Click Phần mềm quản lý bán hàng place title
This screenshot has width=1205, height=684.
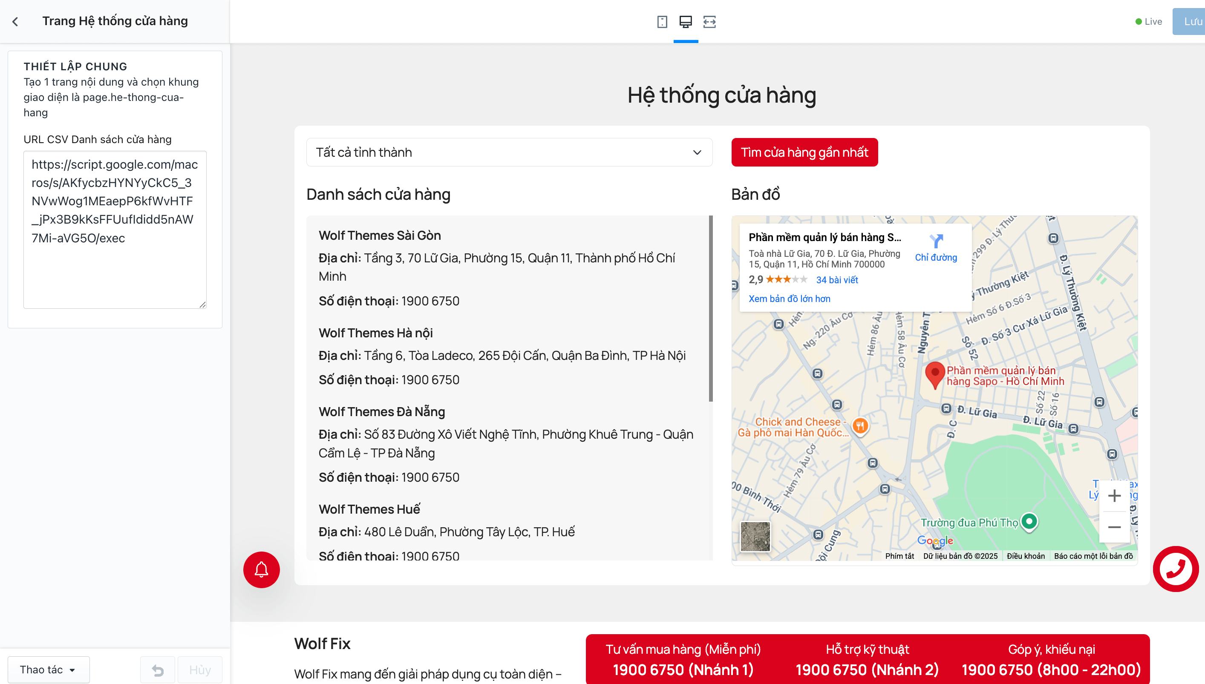825,237
